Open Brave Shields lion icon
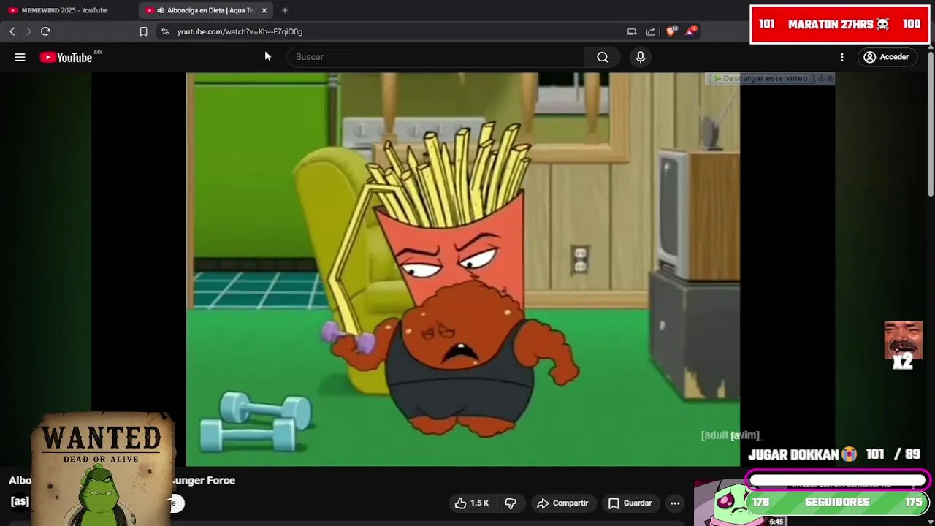Image resolution: width=935 pixels, height=526 pixels. click(671, 31)
